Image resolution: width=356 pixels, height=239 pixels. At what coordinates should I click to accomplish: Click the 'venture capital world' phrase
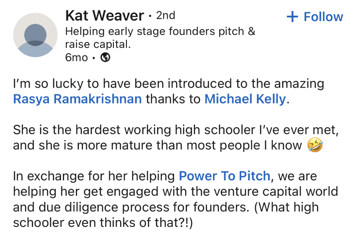click(x=276, y=192)
